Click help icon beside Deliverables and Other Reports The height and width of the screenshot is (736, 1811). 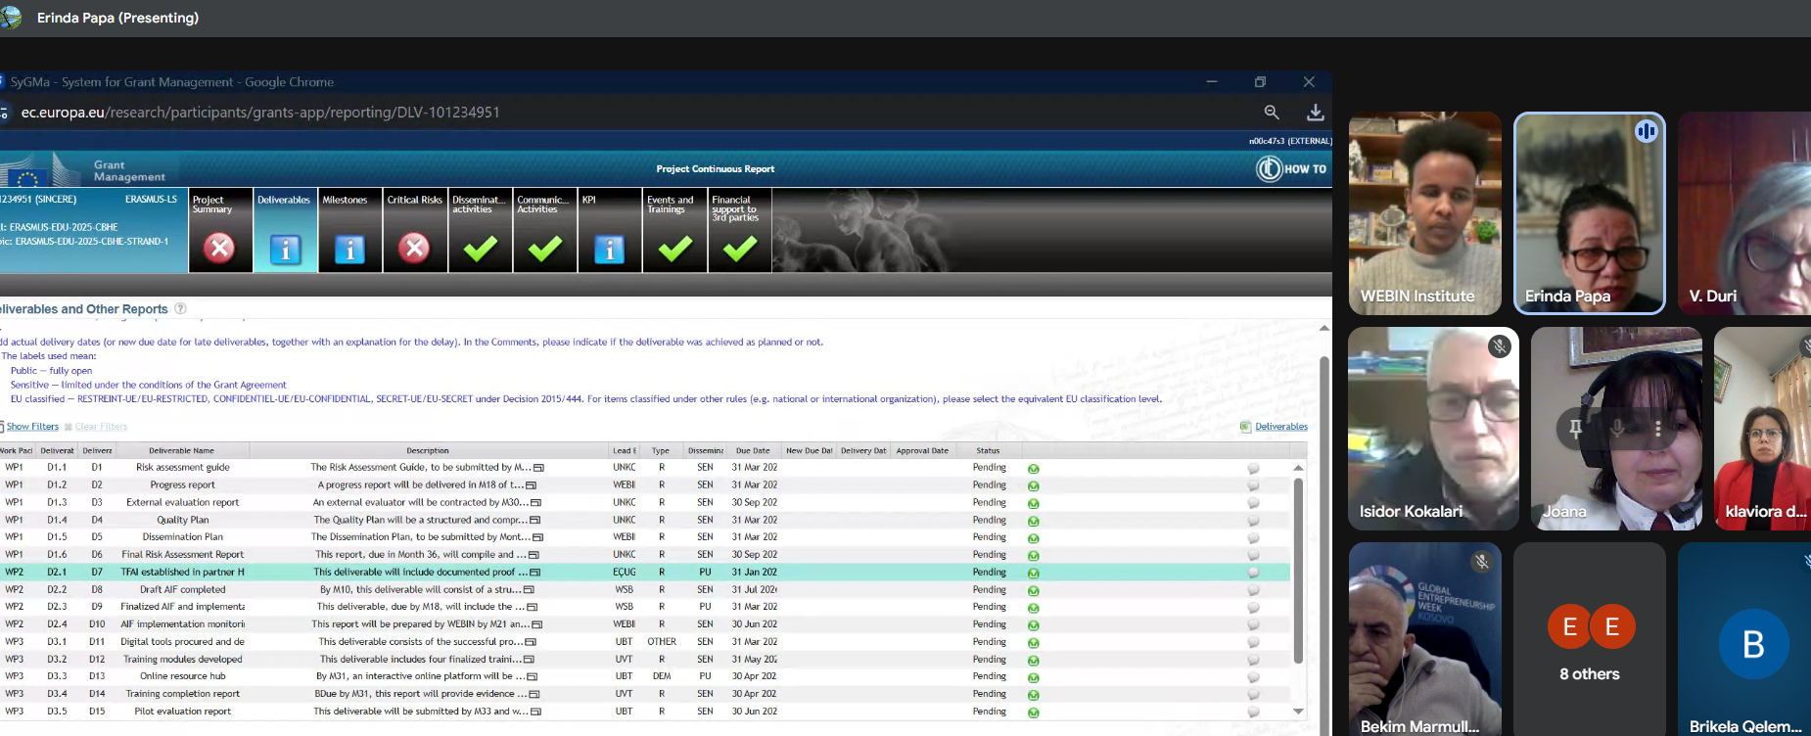click(180, 308)
